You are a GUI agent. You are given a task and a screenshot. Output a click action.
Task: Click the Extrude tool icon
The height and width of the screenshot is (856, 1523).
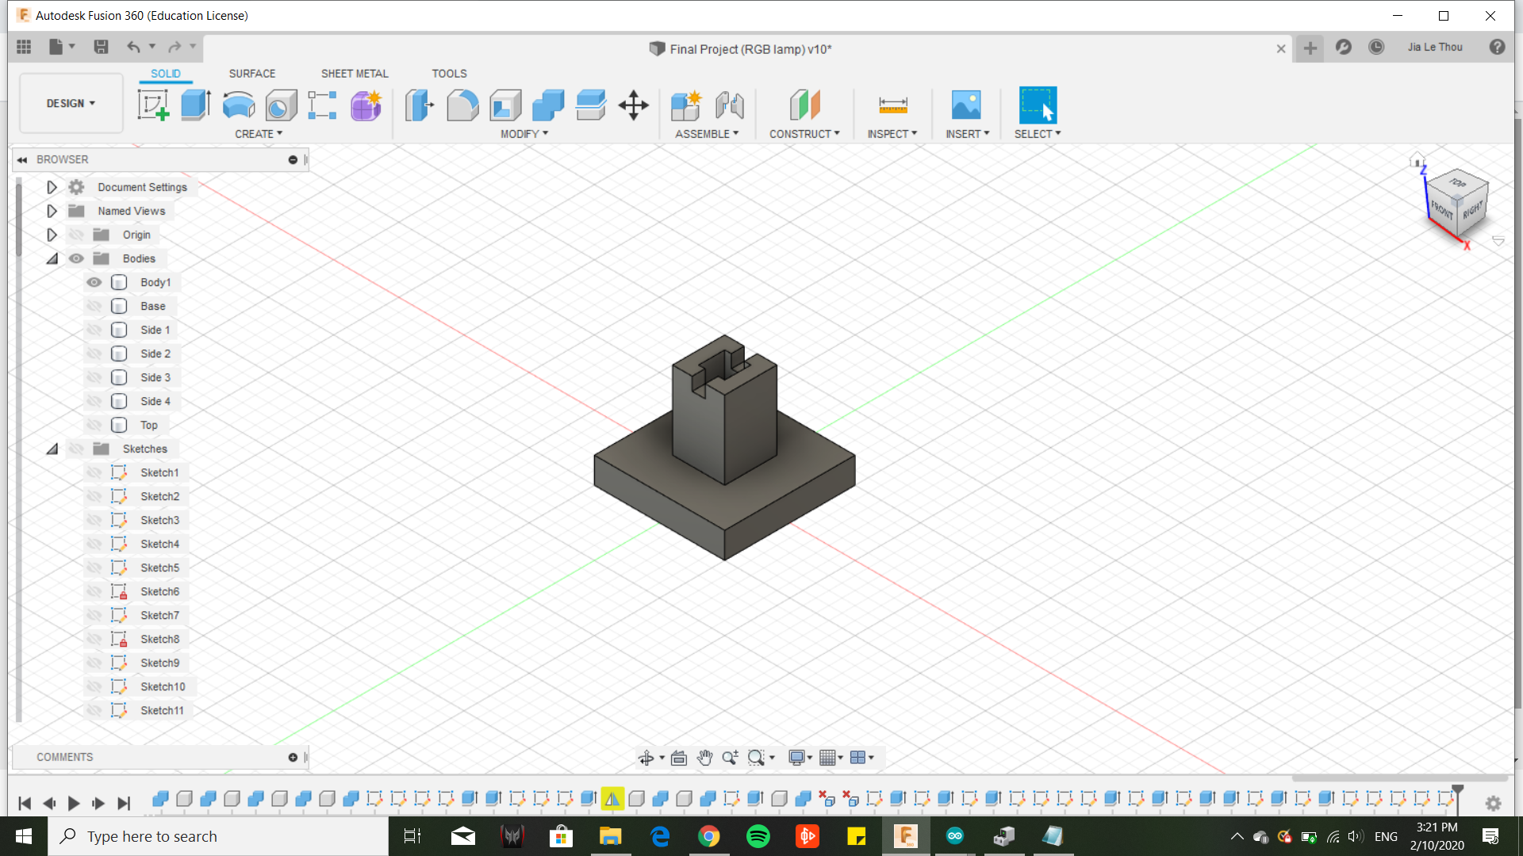click(197, 105)
